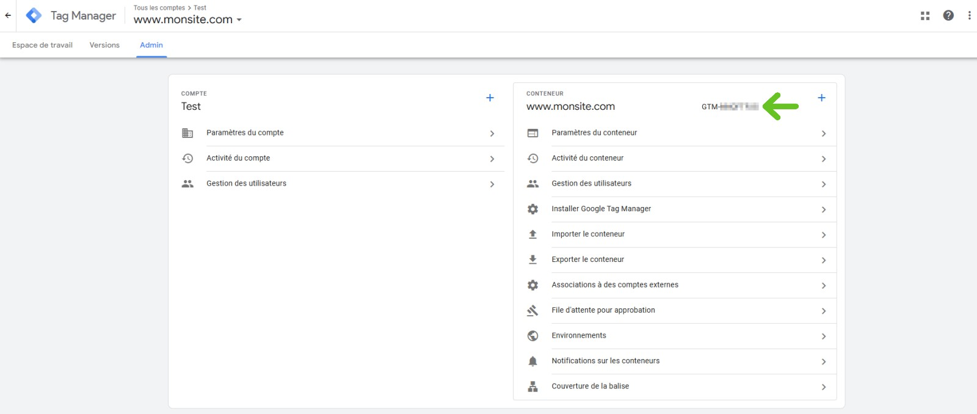
Task: Open Installer Google Tag Manager
Action: [601, 209]
